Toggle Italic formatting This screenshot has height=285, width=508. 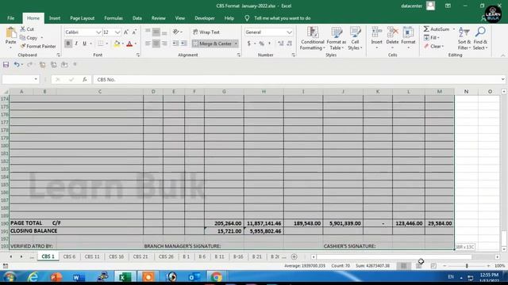point(76,44)
